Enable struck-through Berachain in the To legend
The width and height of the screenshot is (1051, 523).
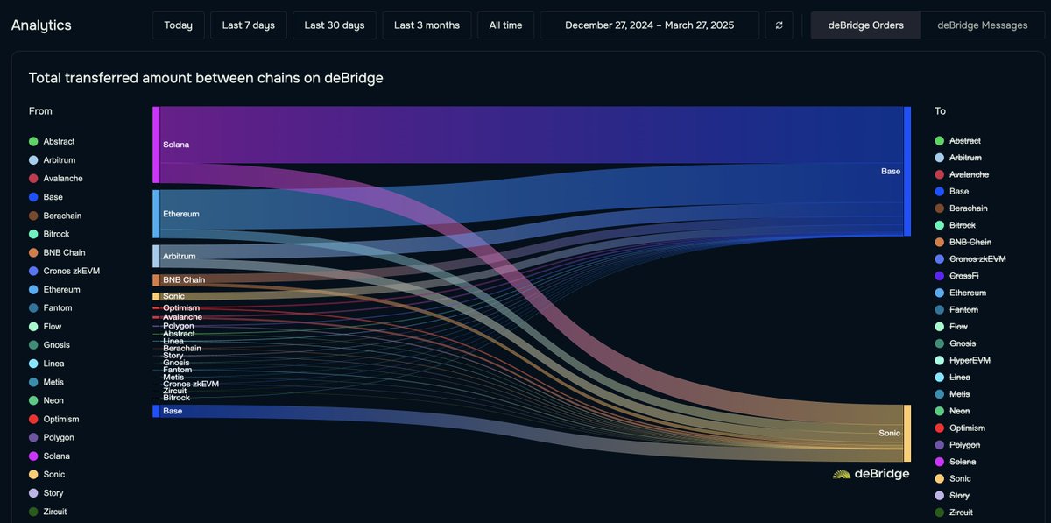(962, 208)
